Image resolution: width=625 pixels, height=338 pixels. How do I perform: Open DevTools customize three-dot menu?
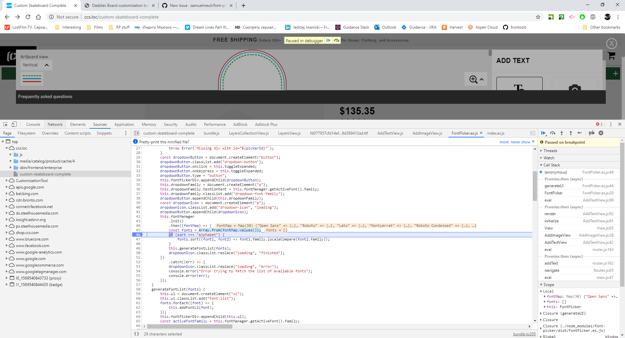tap(611, 124)
